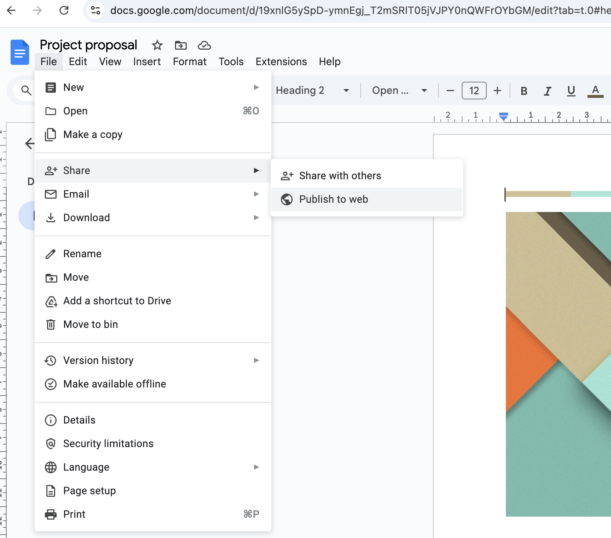The height and width of the screenshot is (538, 611).
Task: Apply text color
Action: pos(595,91)
